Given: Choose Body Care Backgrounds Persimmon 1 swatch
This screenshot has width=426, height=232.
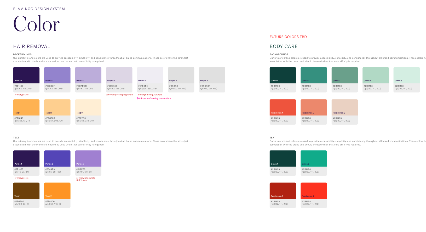Looking at the screenshot, I should click(x=283, y=112).
